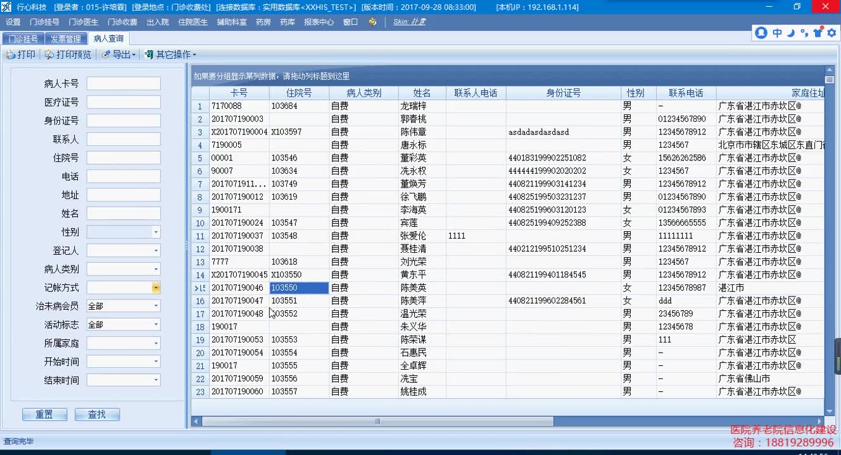The height and width of the screenshot is (455, 841).
Task: Click ID number 440183199902251082
Action: click(x=547, y=158)
